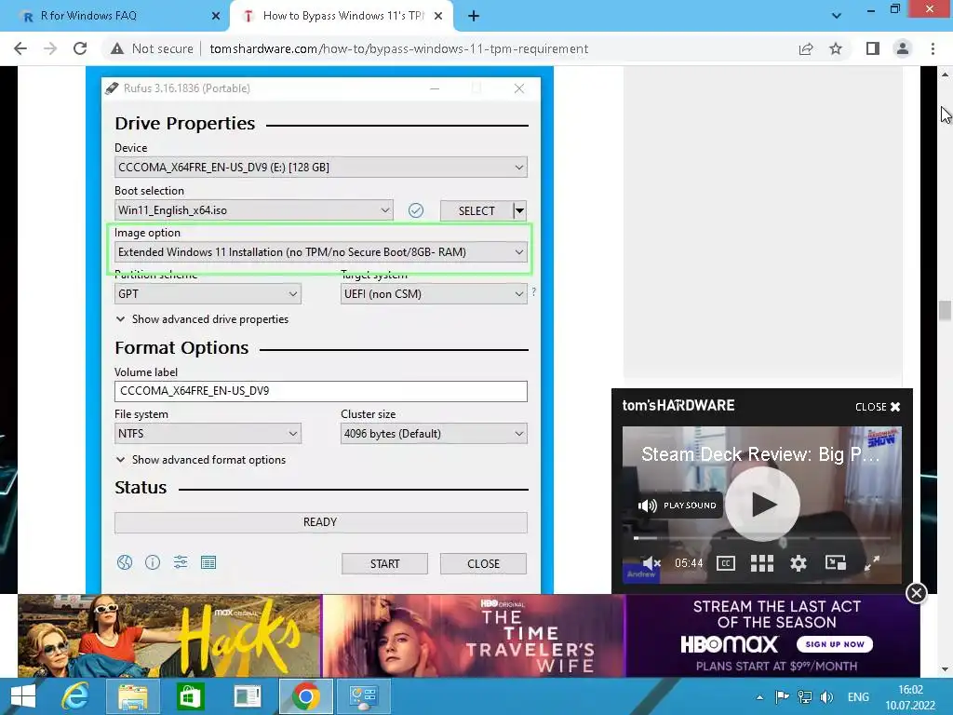Image resolution: width=953 pixels, height=715 pixels.
Task: Open the Chrome three-dot menu
Action: [933, 48]
